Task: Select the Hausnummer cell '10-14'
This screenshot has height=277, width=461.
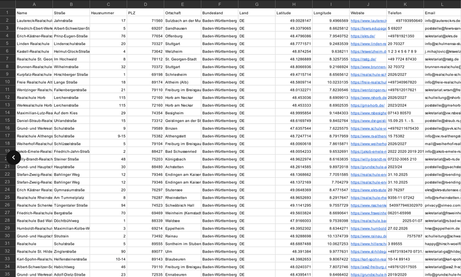Action: 108,259
